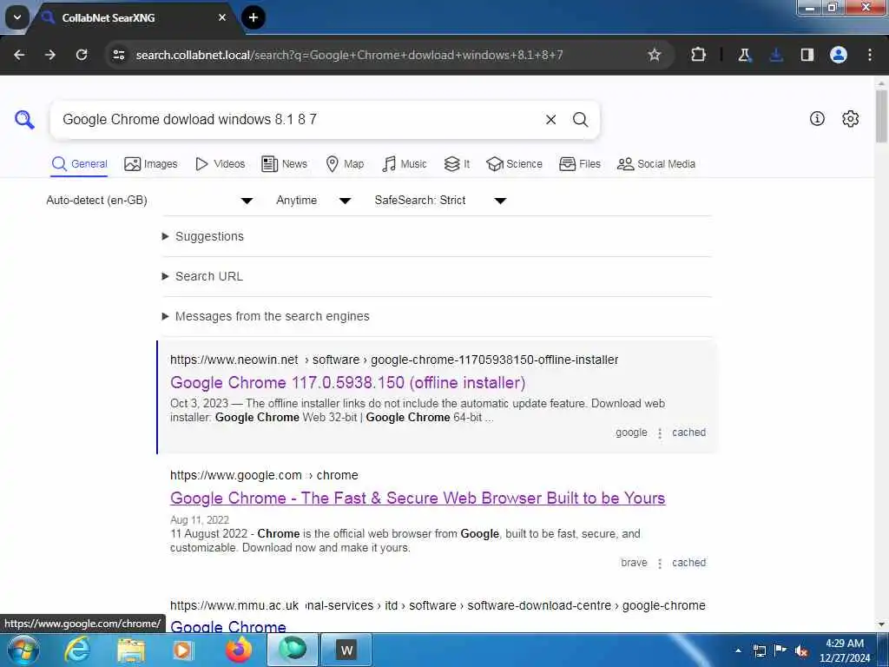Open tab search dropdown arrow
The image size is (889, 667).
(x=17, y=17)
